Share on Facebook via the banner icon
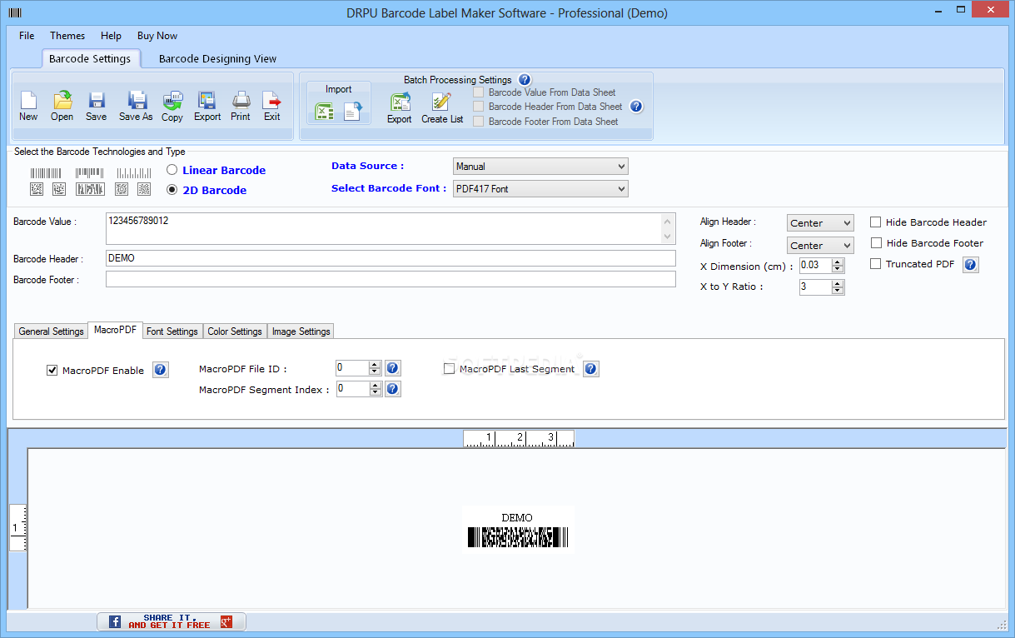Image resolution: width=1015 pixels, height=638 pixels. tap(115, 621)
